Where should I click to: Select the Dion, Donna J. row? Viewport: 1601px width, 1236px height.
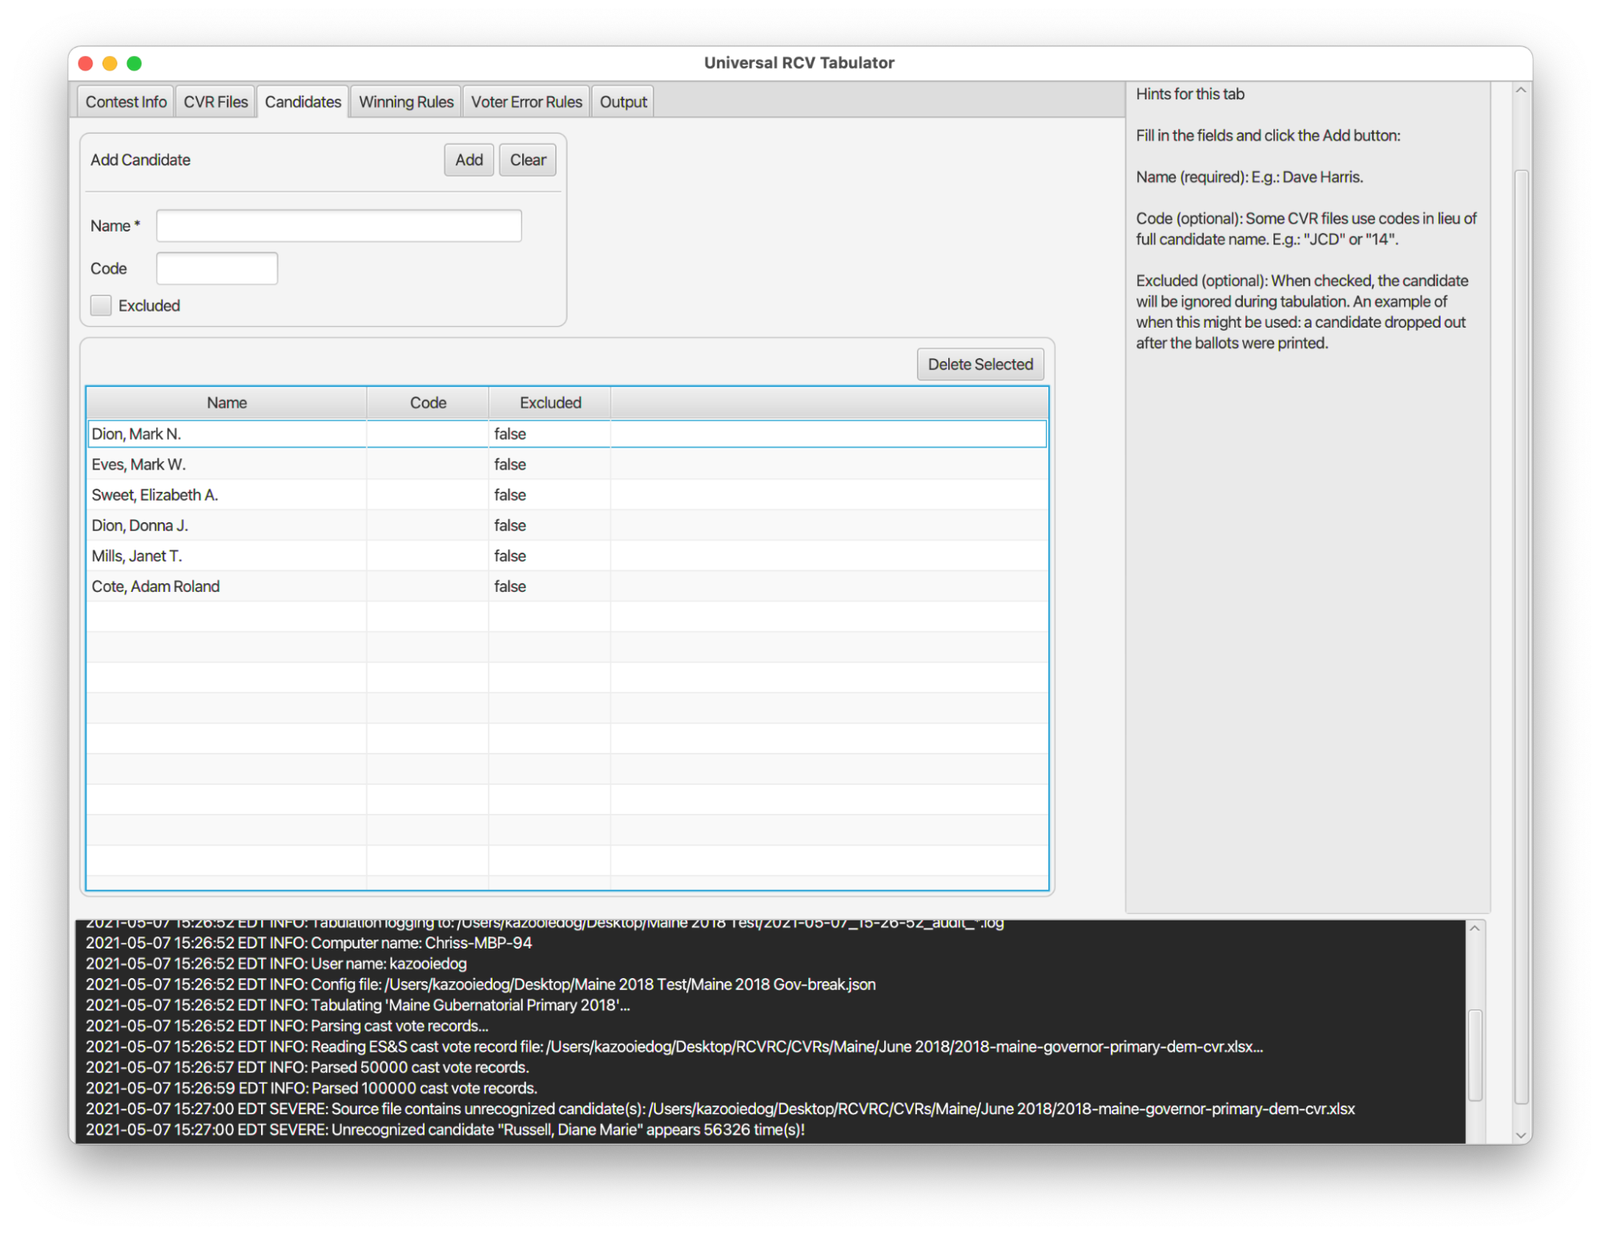click(x=567, y=525)
